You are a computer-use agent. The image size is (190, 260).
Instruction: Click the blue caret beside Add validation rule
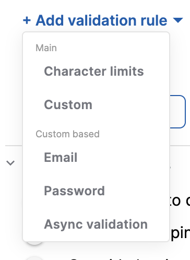click(x=178, y=20)
